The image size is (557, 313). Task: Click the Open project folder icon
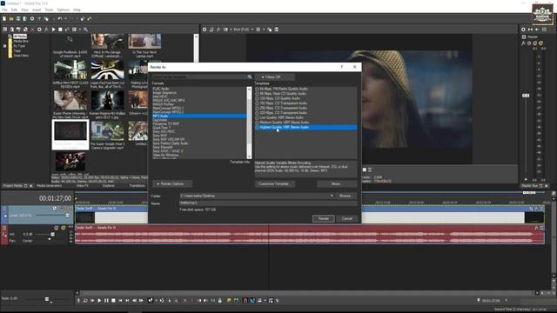11,18
